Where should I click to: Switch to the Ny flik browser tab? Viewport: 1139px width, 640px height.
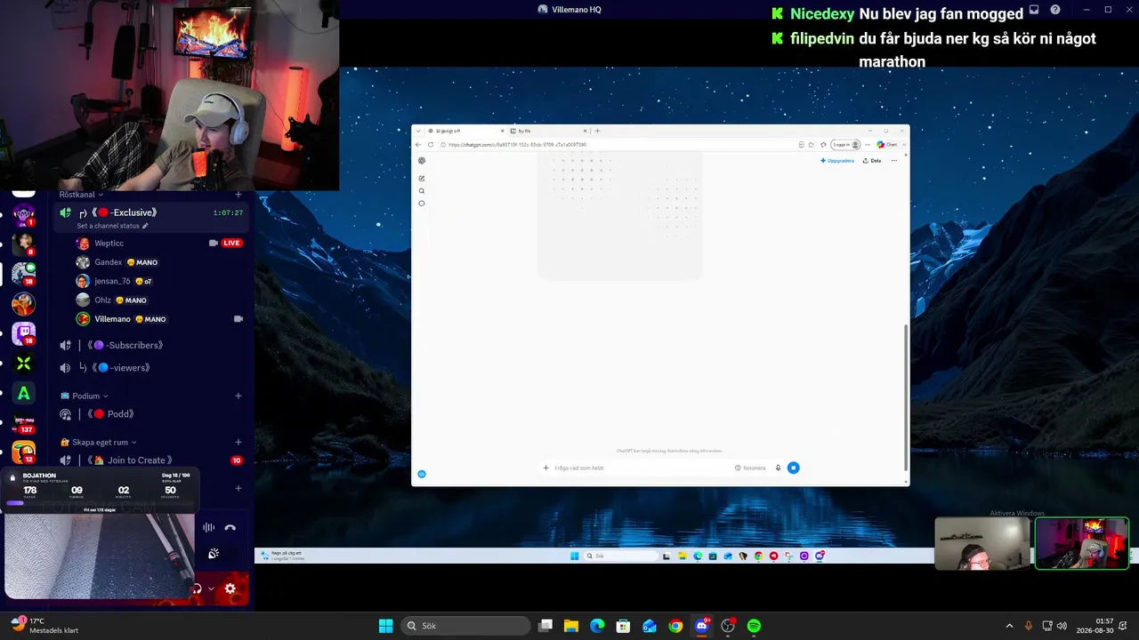pos(548,132)
